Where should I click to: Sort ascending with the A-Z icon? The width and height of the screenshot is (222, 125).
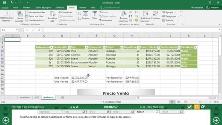[79, 14]
